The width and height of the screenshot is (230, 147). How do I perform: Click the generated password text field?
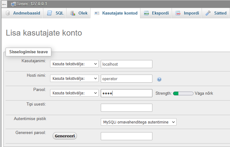[126, 136]
